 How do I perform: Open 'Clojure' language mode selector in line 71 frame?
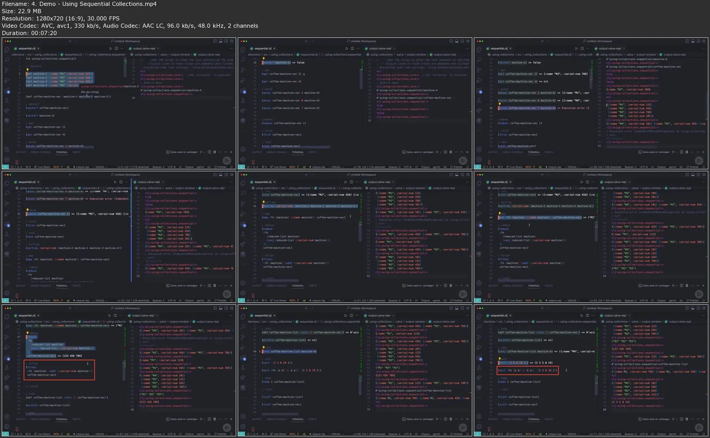[661, 434]
